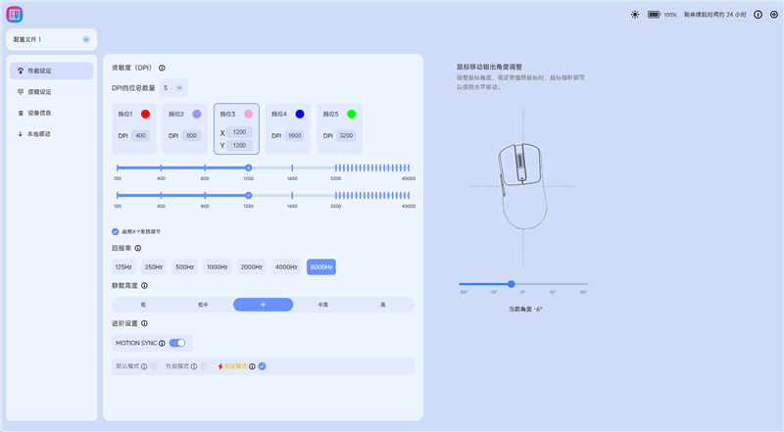Set lift-off distance to 高
784x432 pixels.
[x=383, y=305]
